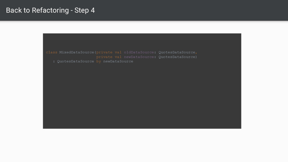The image size is (288, 162).
Task: Click the newDataSource parameter on the second line
Action: [x=139, y=57]
